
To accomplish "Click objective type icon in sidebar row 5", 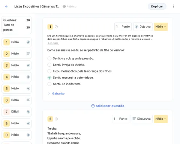I will 28,88.
